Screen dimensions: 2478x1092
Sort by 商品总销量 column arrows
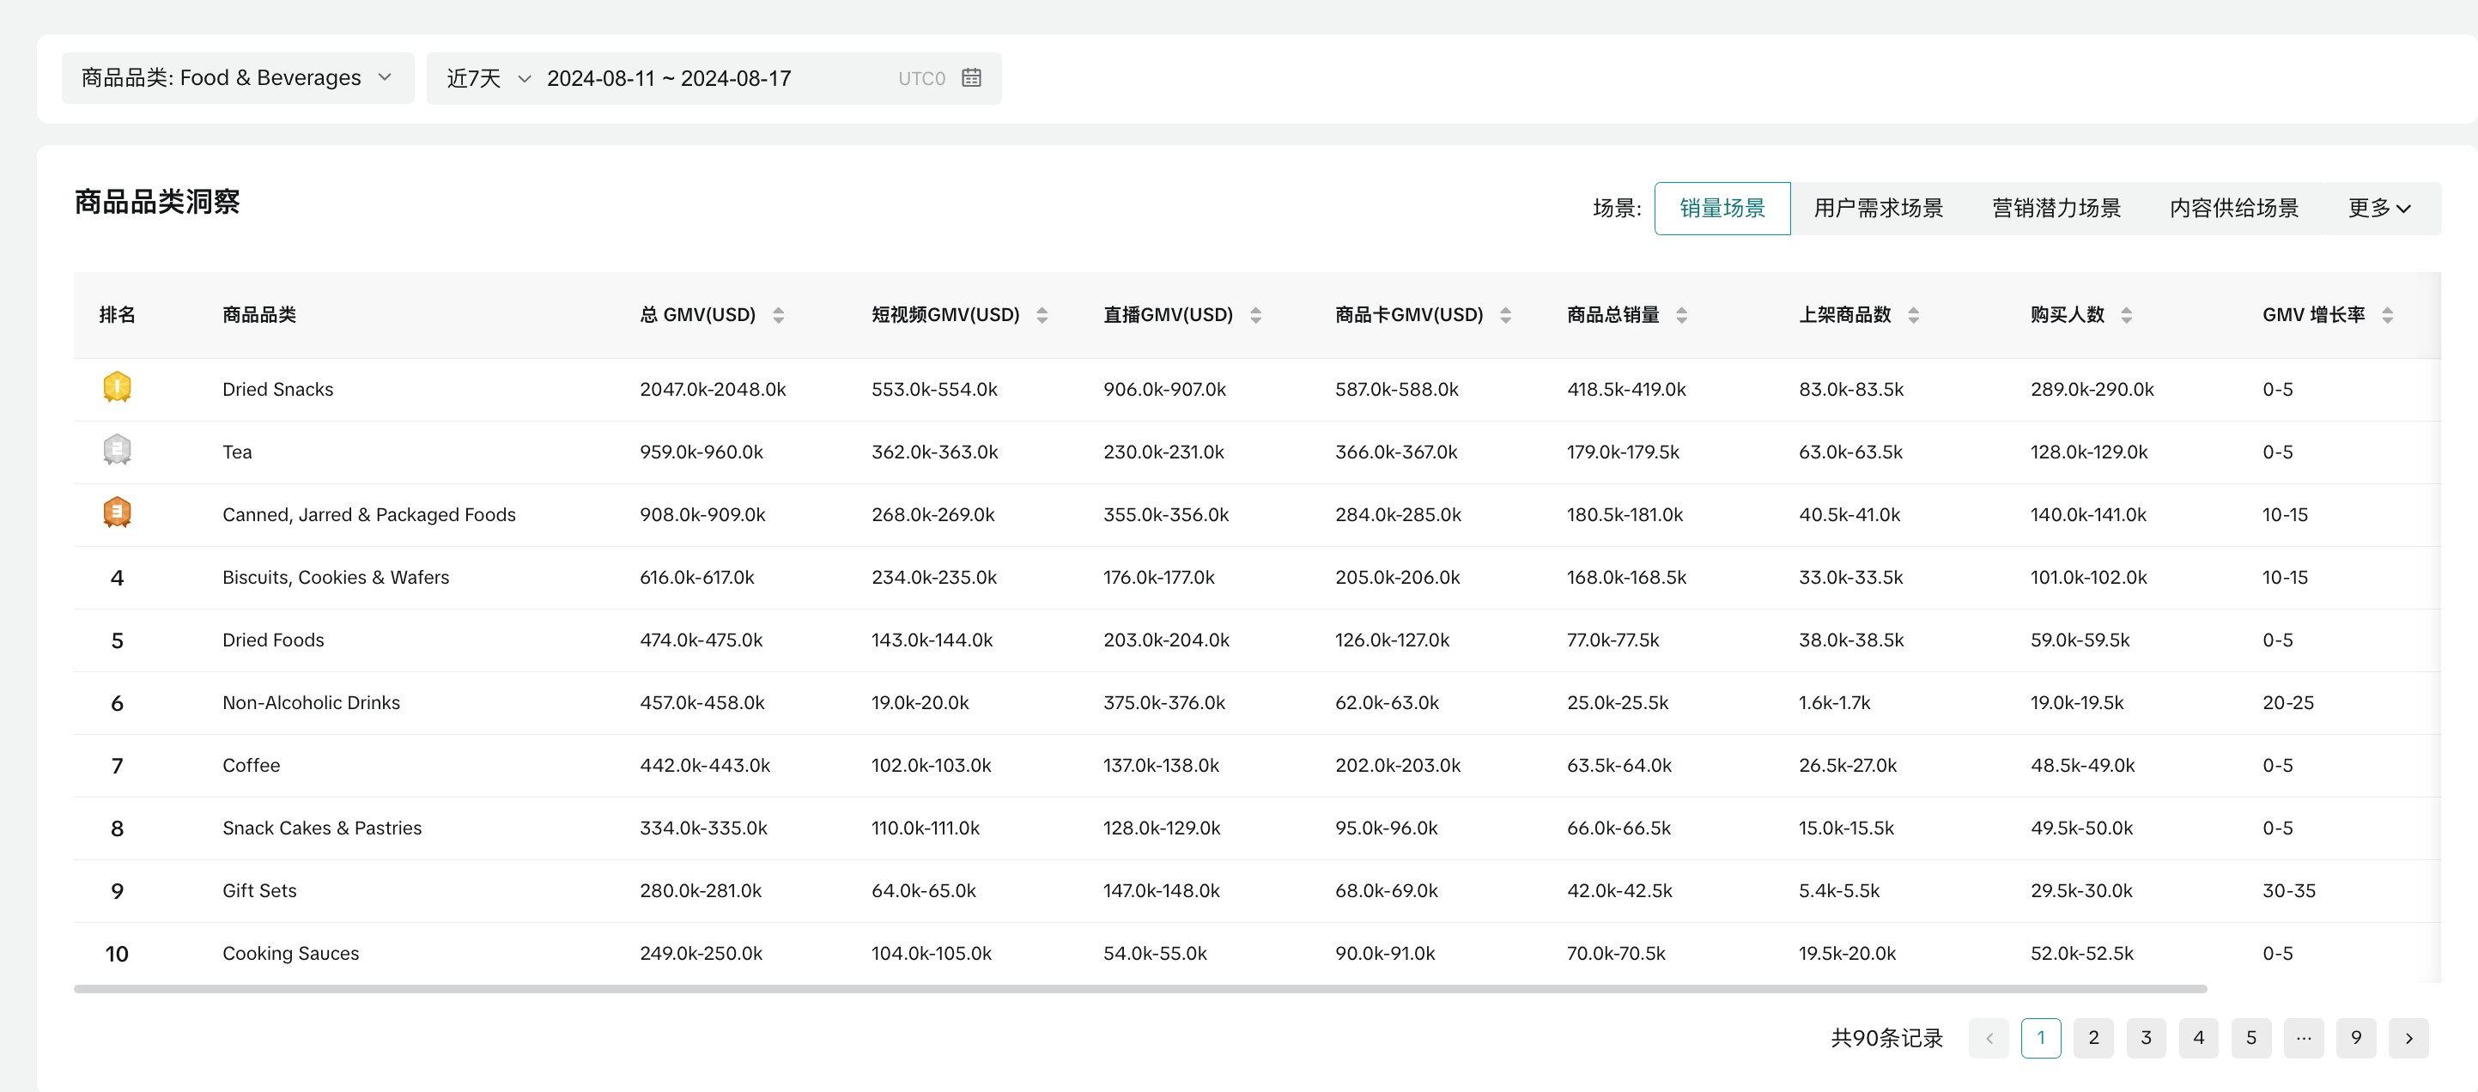[x=1680, y=314]
